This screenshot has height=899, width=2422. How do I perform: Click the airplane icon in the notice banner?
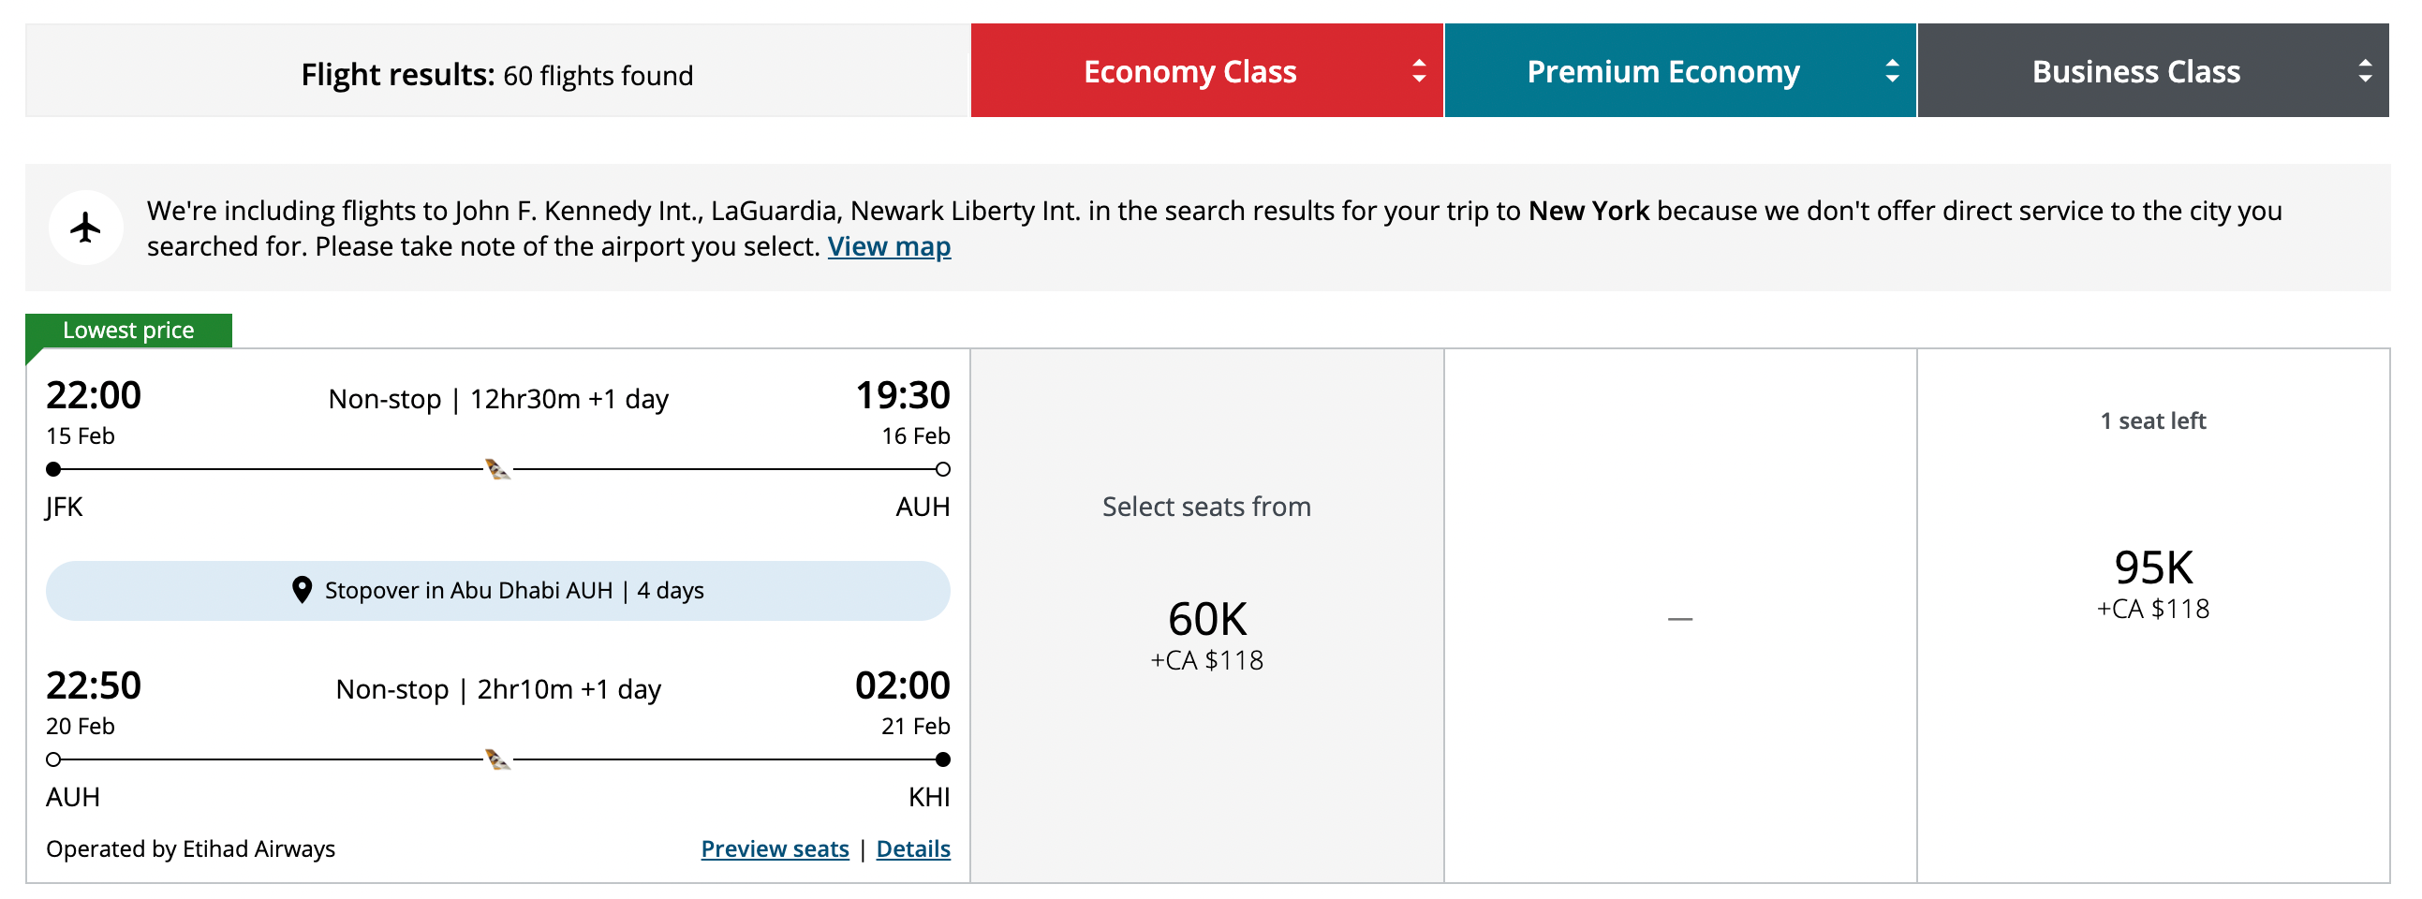click(85, 228)
